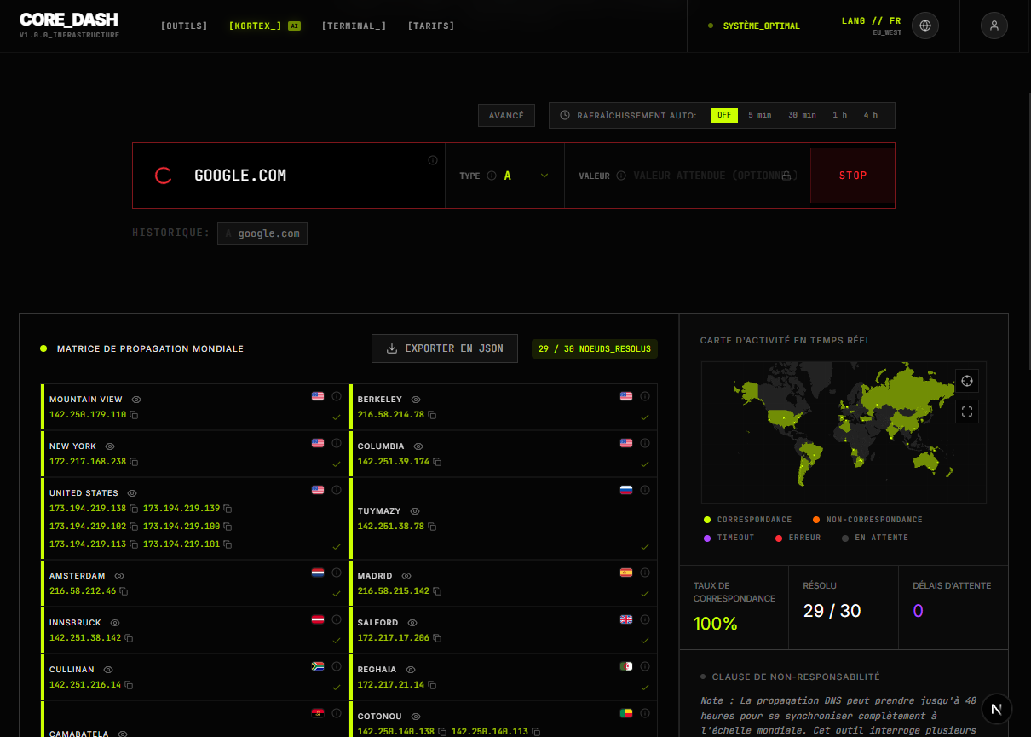The width and height of the screenshot is (1031, 737).
Task: Open the user account icon
Action: point(994,26)
